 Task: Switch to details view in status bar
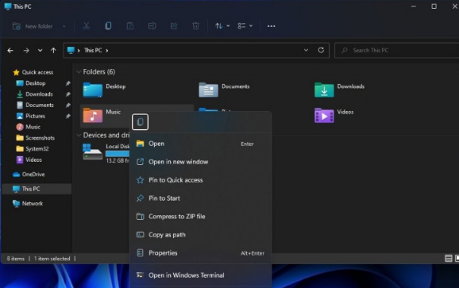(448, 258)
